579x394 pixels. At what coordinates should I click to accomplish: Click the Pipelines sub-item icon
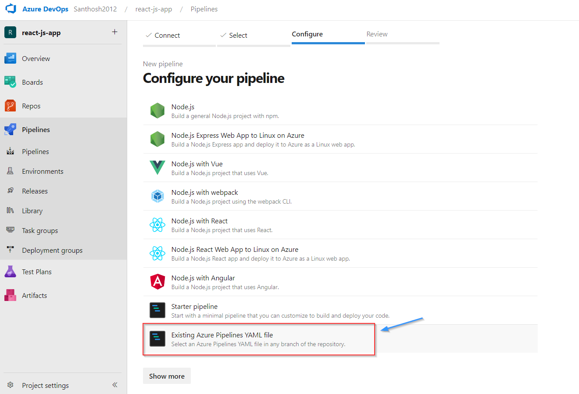click(x=10, y=151)
